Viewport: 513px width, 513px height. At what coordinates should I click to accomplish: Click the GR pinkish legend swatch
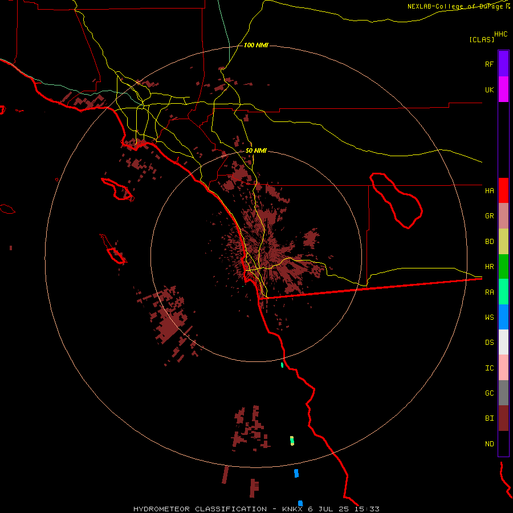click(x=503, y=216)
